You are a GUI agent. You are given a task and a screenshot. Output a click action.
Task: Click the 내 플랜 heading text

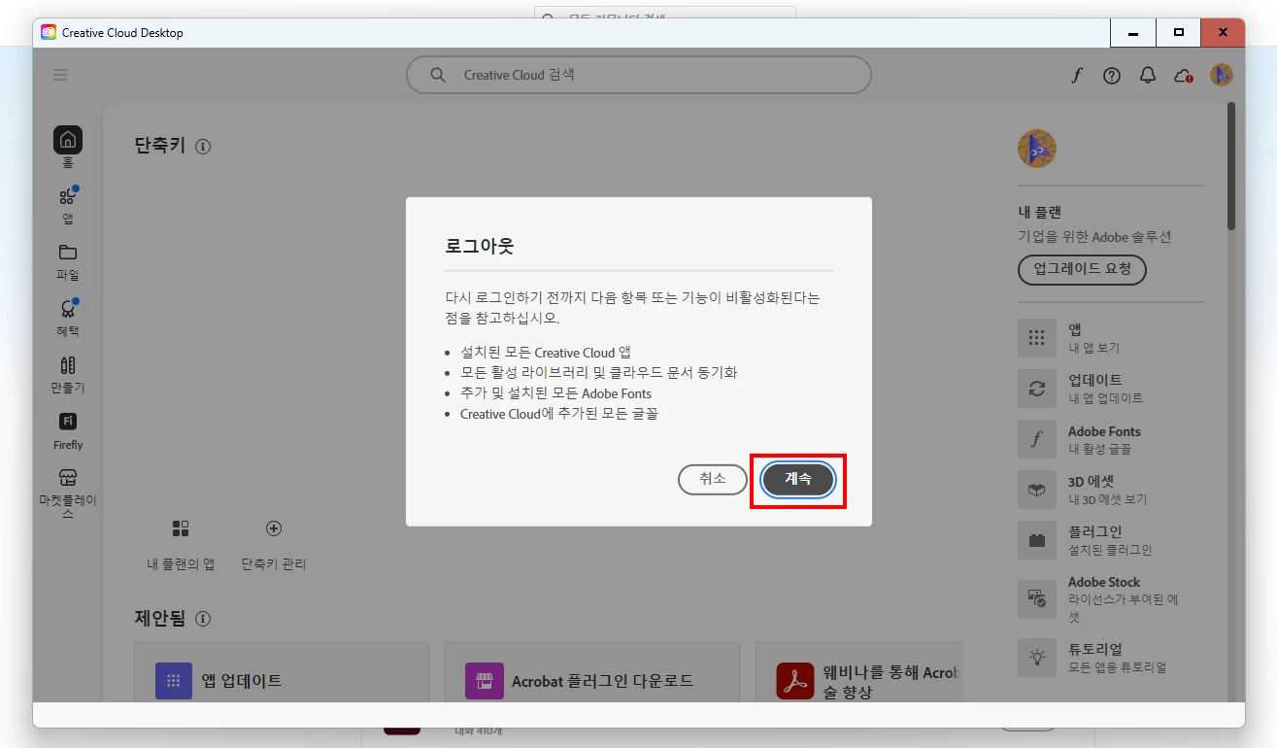tap(1040, 212)
